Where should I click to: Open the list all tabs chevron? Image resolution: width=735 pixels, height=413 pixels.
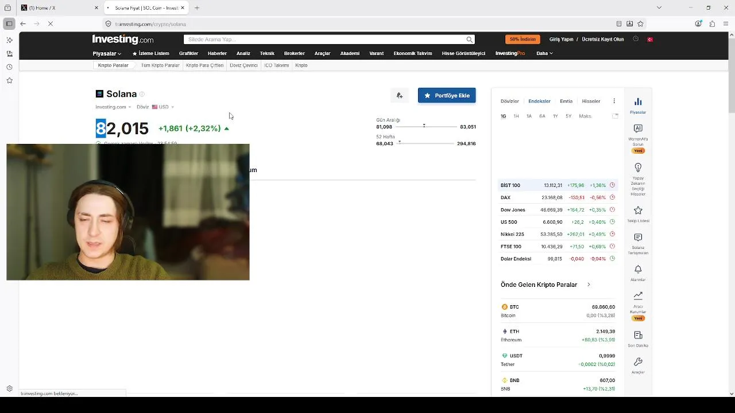659,8
